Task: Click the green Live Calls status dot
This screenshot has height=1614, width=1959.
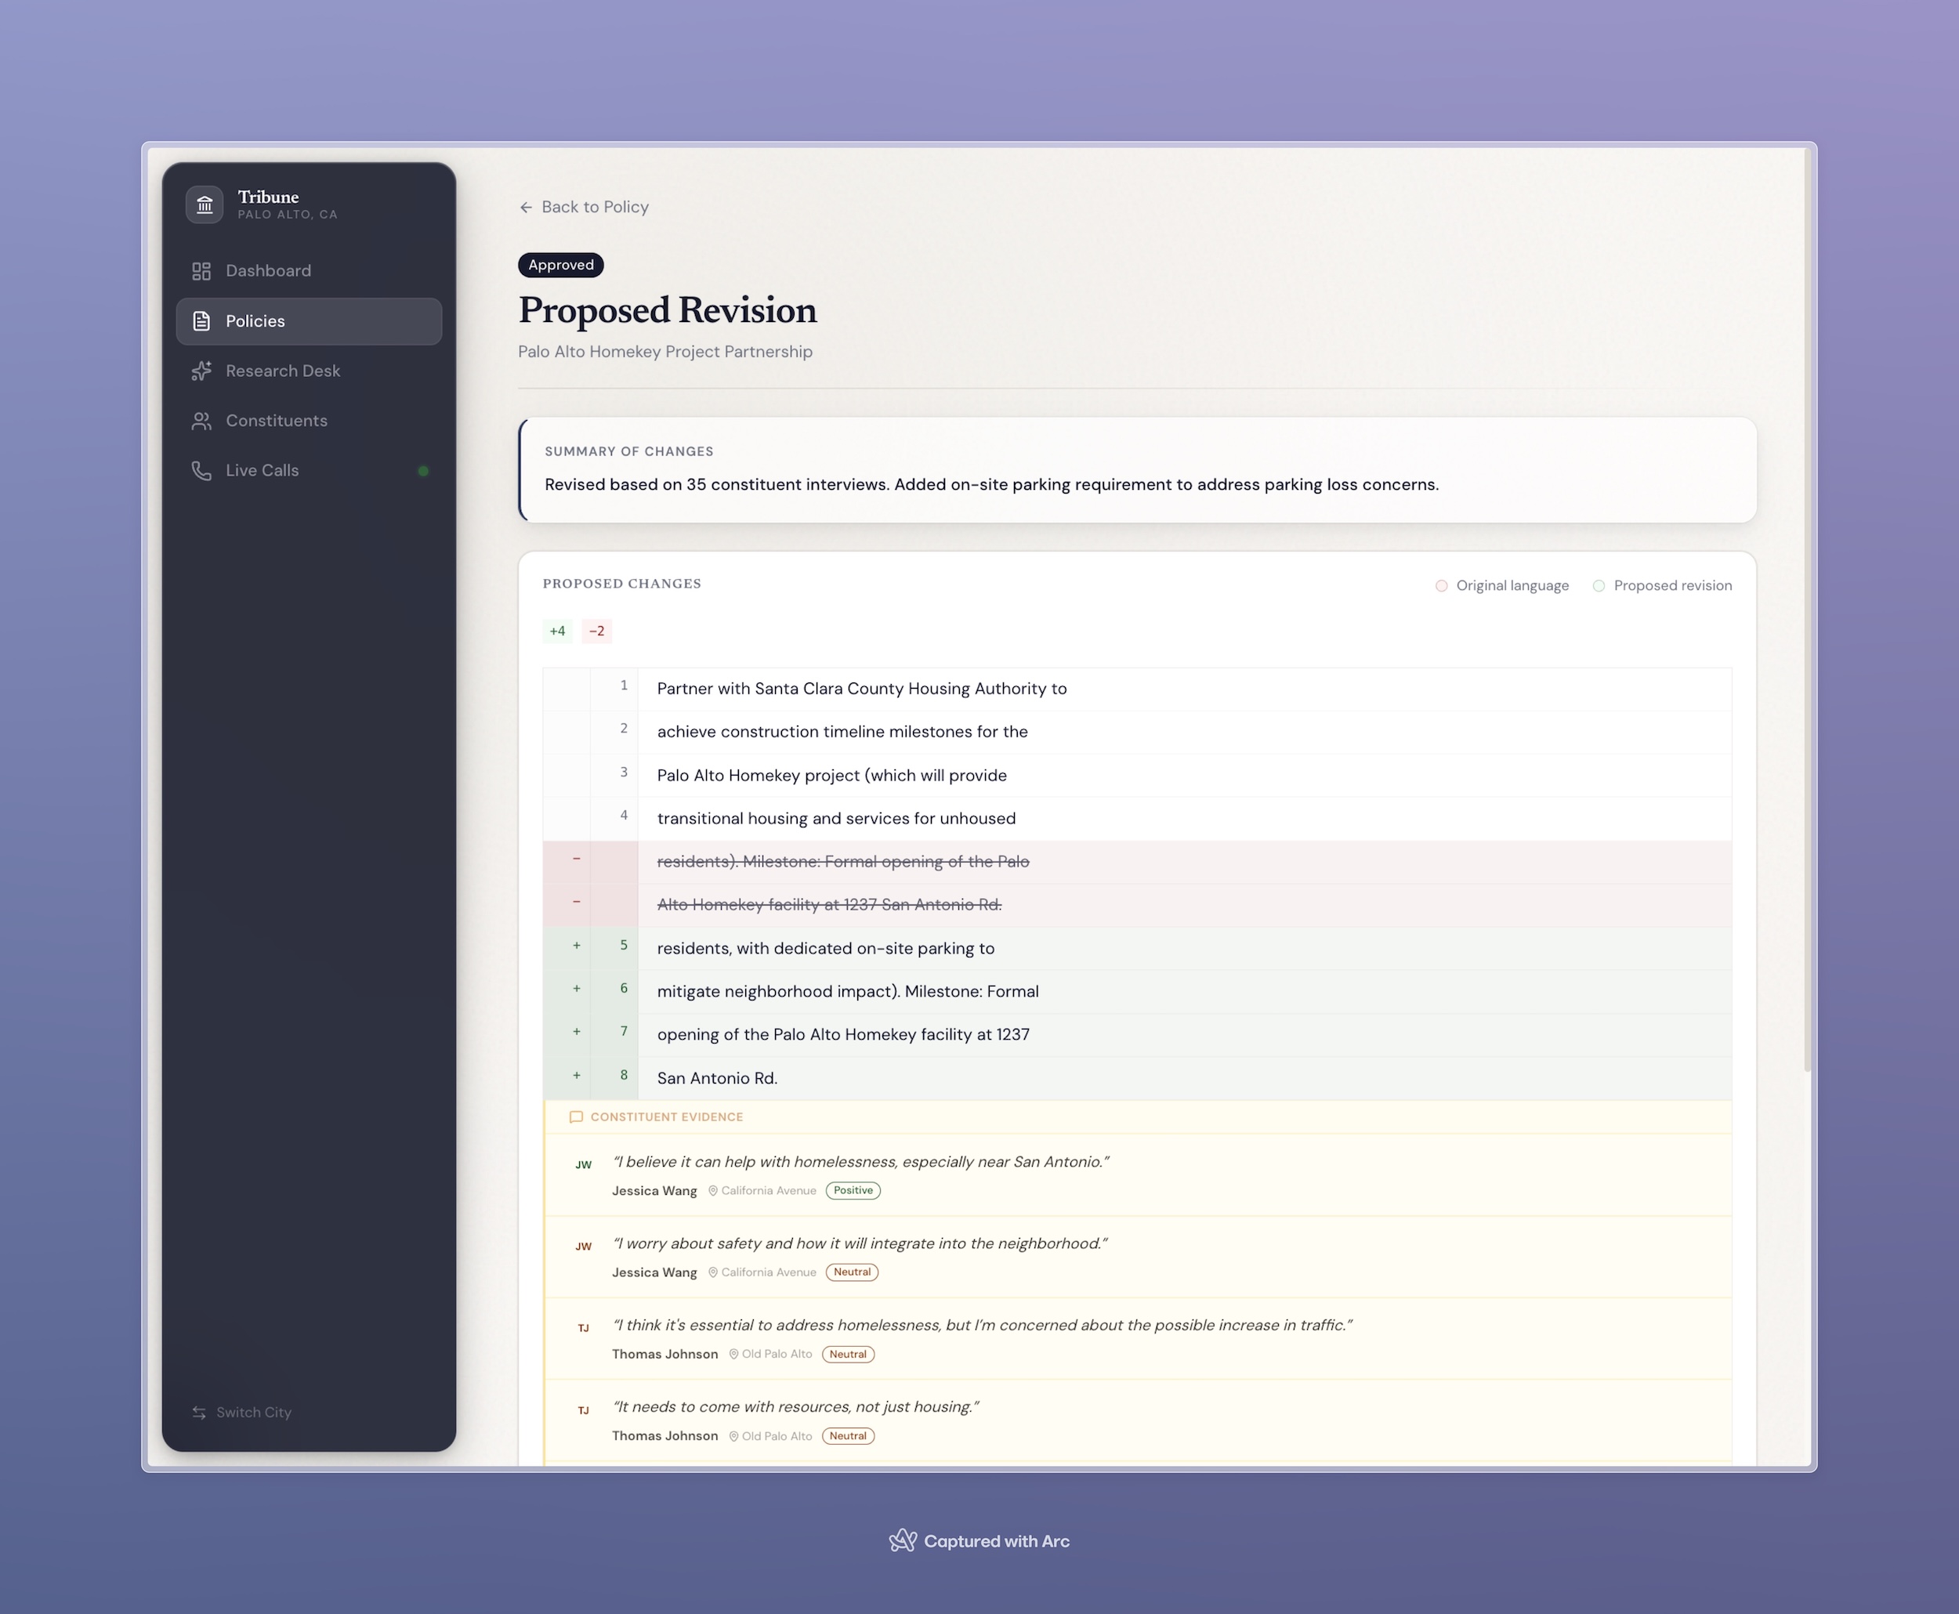Action: coord(423,472)
